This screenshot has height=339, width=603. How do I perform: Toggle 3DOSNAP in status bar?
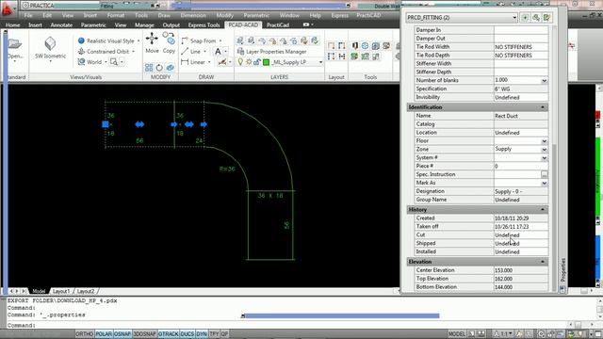point(144,334)
